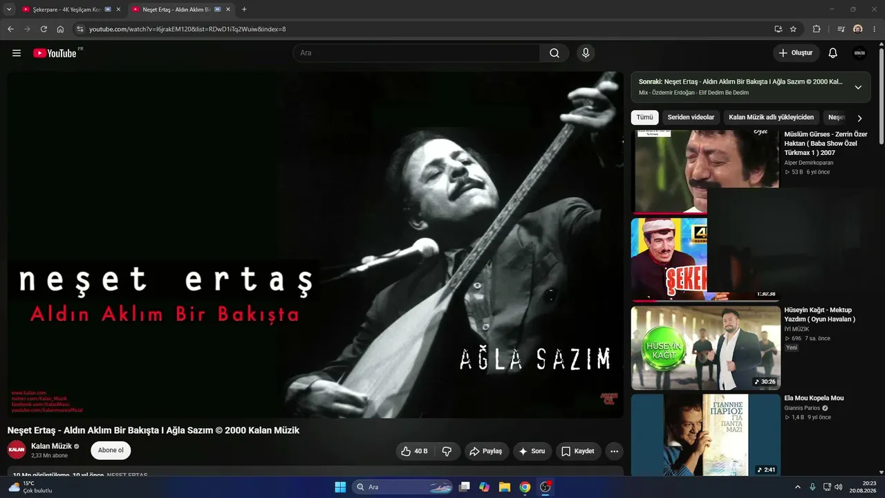Expand the Sonraki mix playlist panel
Viewport: 885px width, 498px height.
point(858,87)
